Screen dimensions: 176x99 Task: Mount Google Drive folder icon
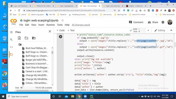[x=34, y=38]
